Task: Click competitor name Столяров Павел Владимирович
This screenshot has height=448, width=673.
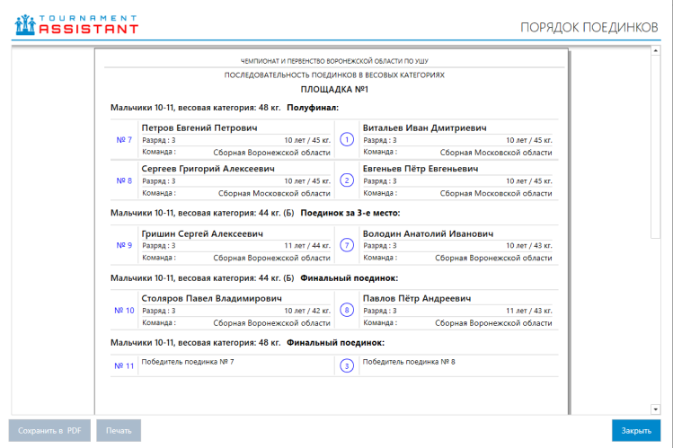Action: point(212,299)
